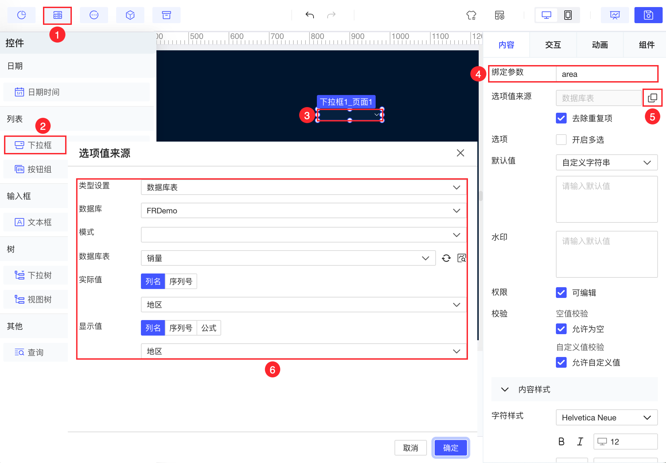666x463 pixels.
Task: Open the controls widget panel icon
Action: click(57, 15)
